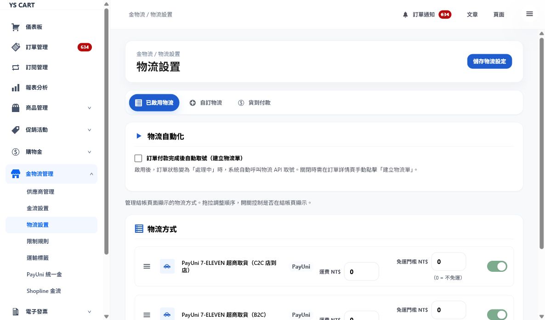Click the 促銷活動 tag icon
The height and width of the screenshot is (320, 545).
click(16, 130)
